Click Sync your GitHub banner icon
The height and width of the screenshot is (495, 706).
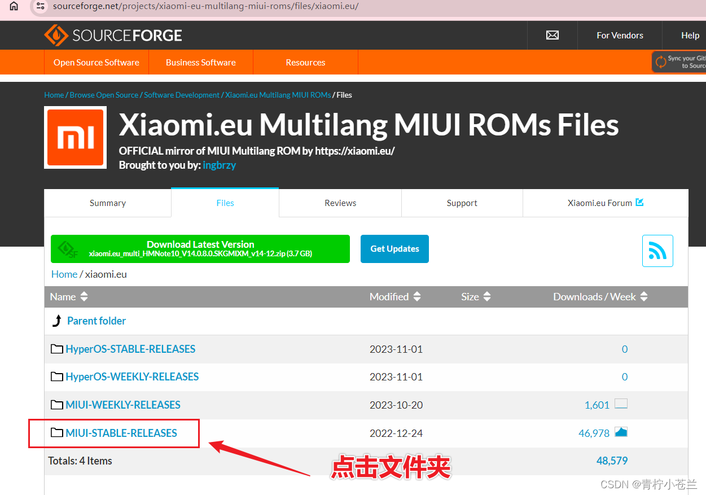pos(660,62)
